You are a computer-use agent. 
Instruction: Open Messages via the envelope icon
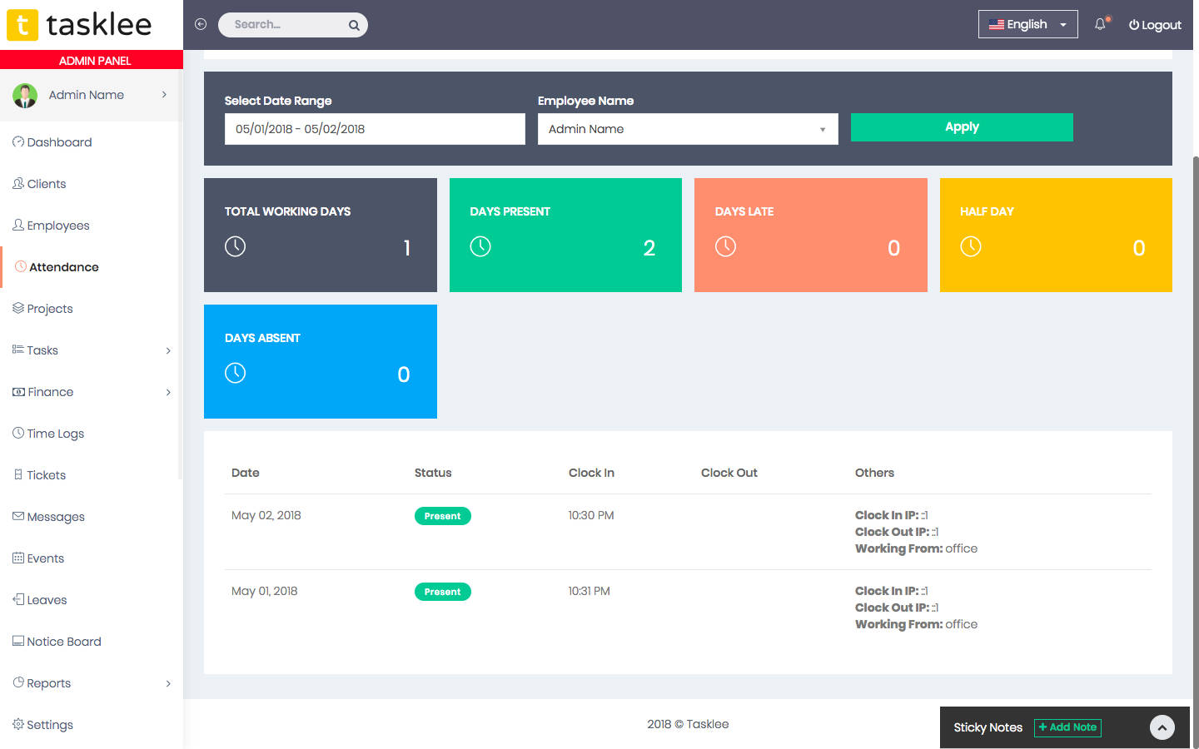17,516
